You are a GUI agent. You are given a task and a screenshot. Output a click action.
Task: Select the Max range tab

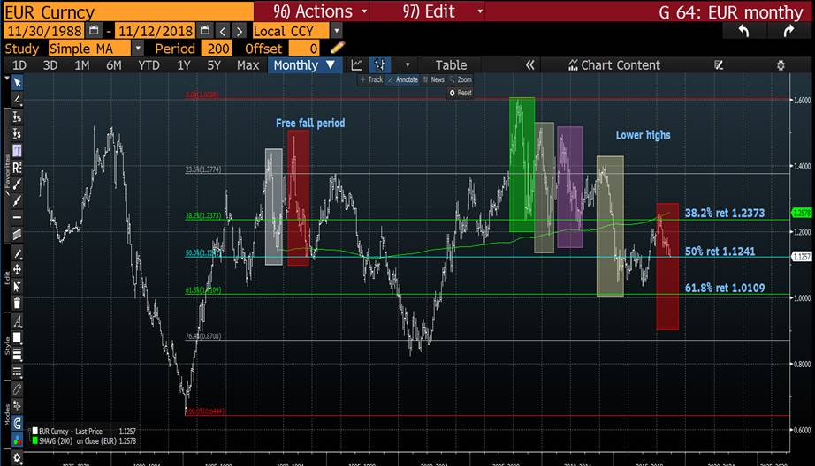click(x=248, y=65)
